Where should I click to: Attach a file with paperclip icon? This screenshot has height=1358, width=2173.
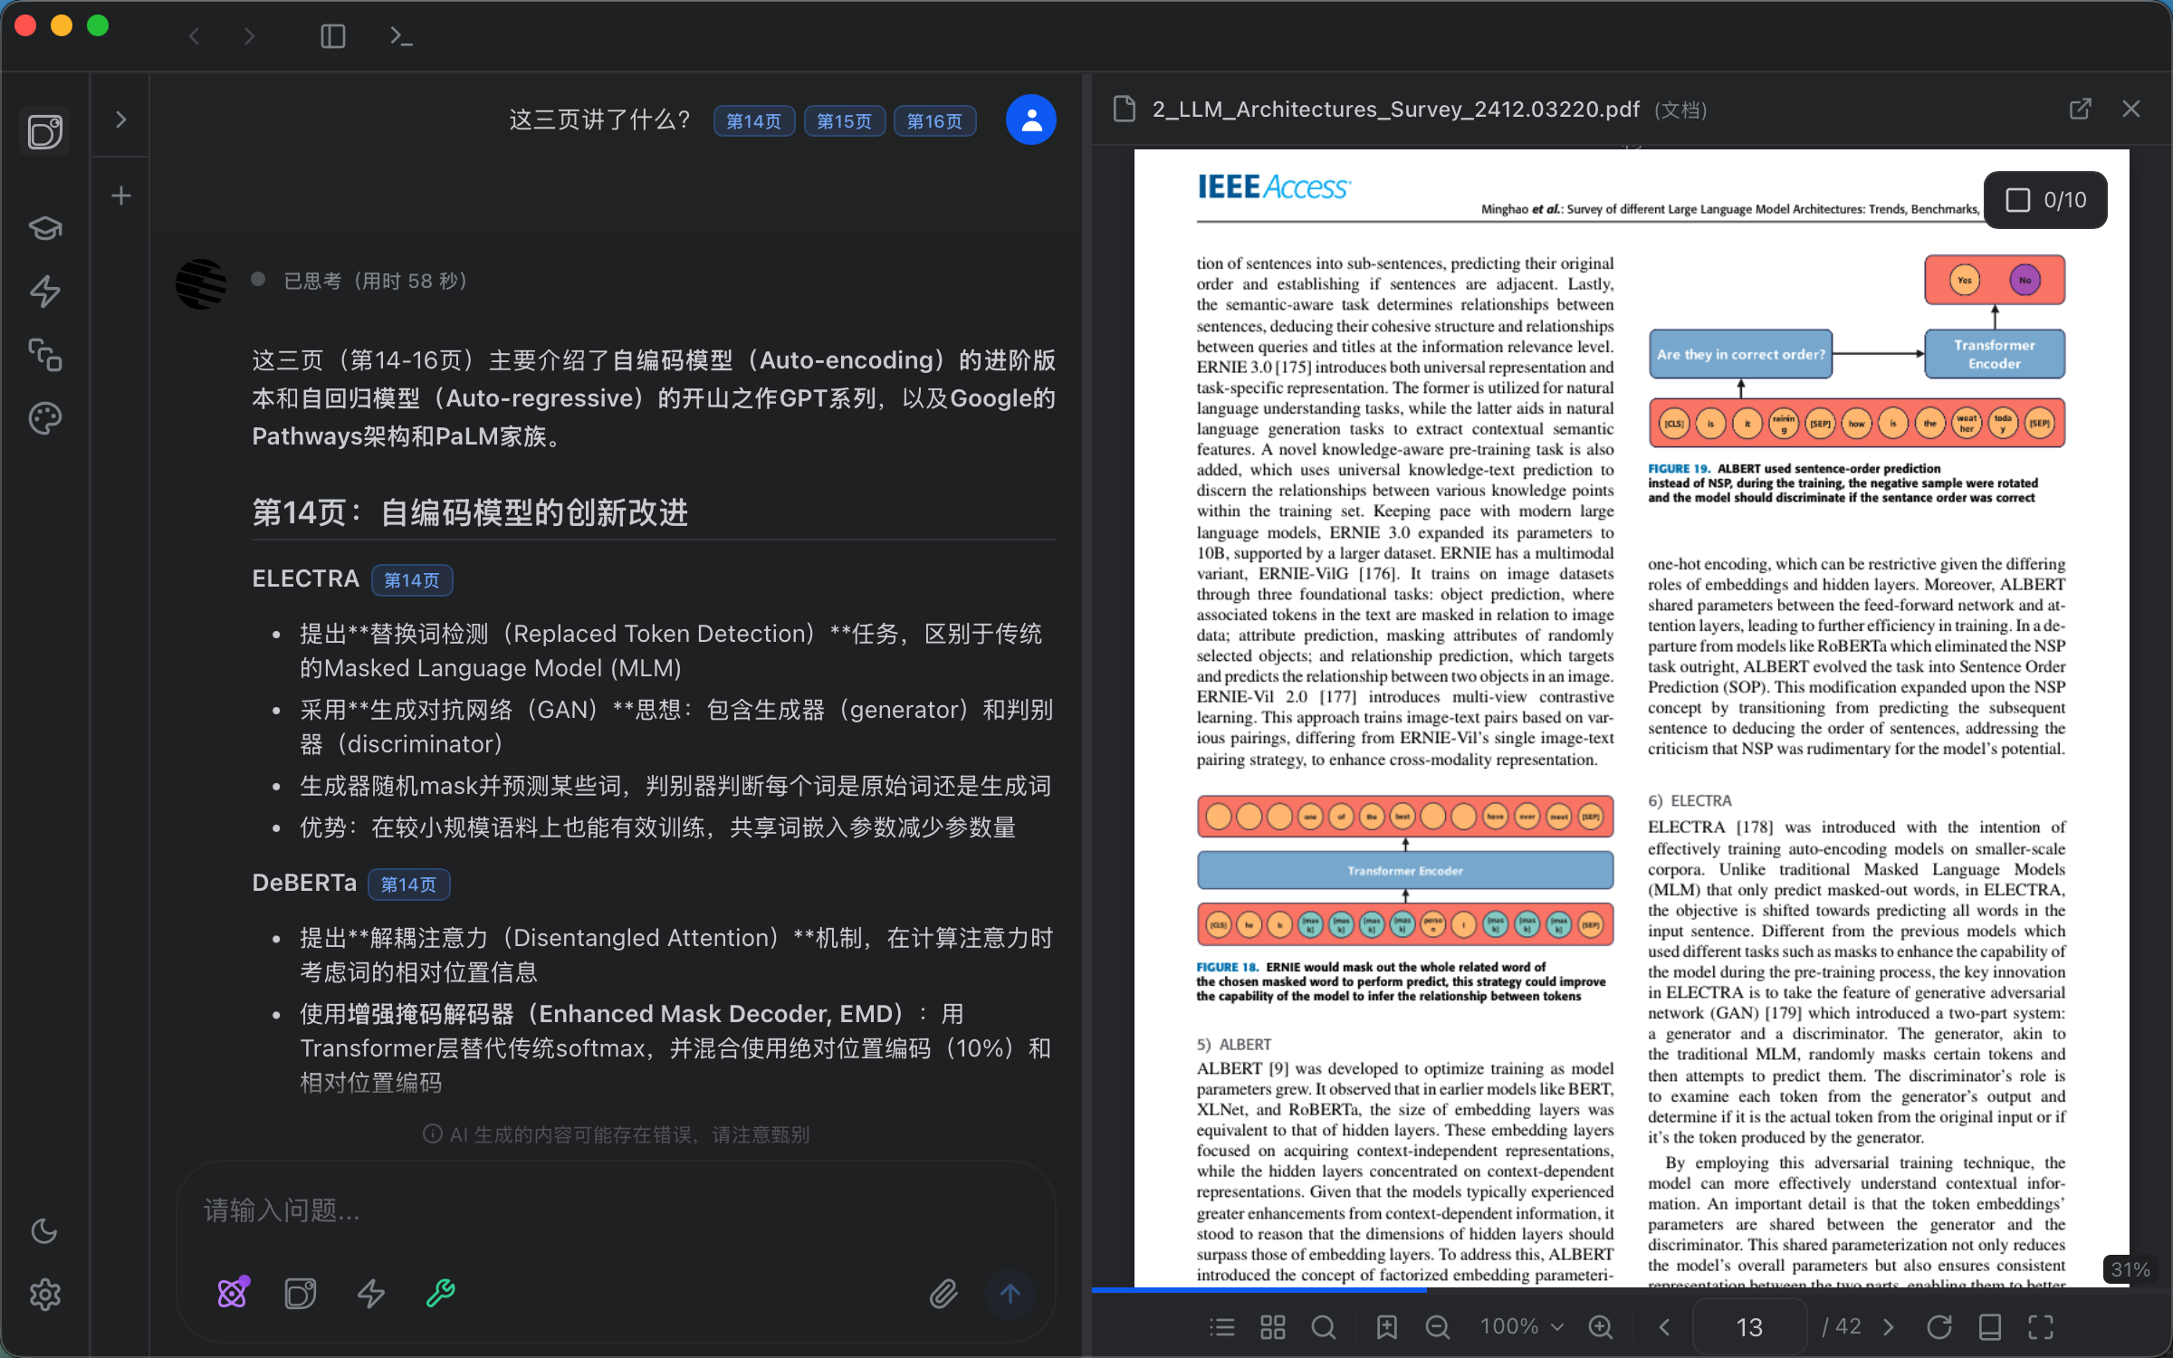pos(943,1294)
